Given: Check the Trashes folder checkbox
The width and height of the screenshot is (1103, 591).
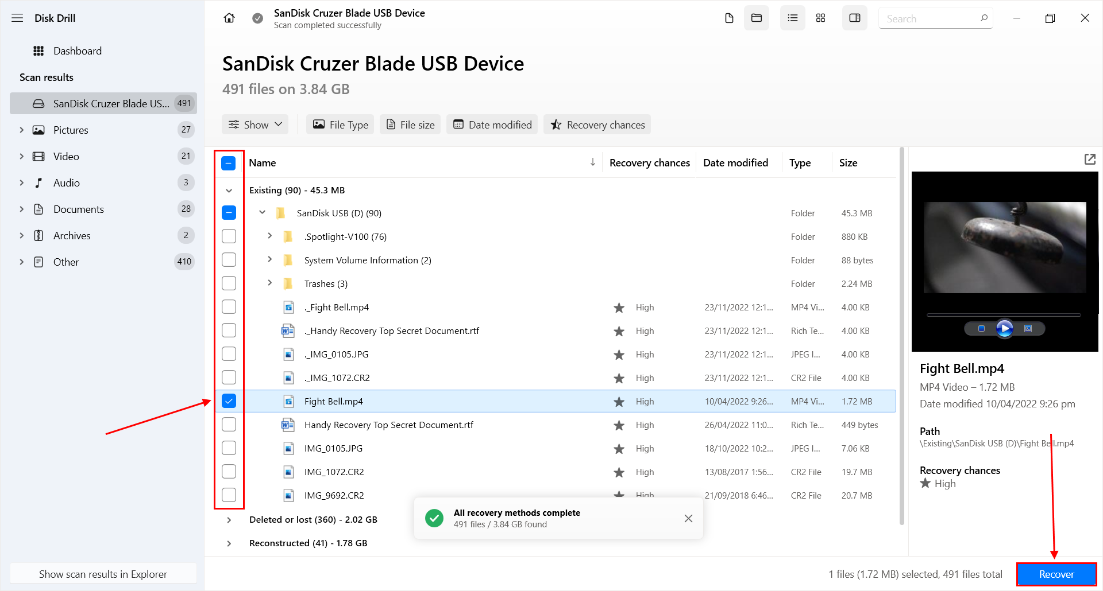Looking at the screenshot, I should (x=229, y=283).
